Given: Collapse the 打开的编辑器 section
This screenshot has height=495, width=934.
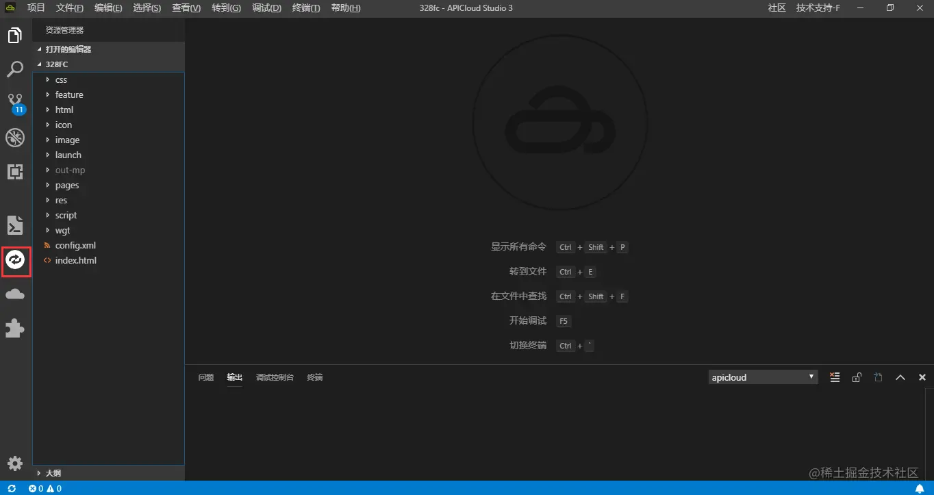Looking at the screenshot, I should click(x=109, y=49).
